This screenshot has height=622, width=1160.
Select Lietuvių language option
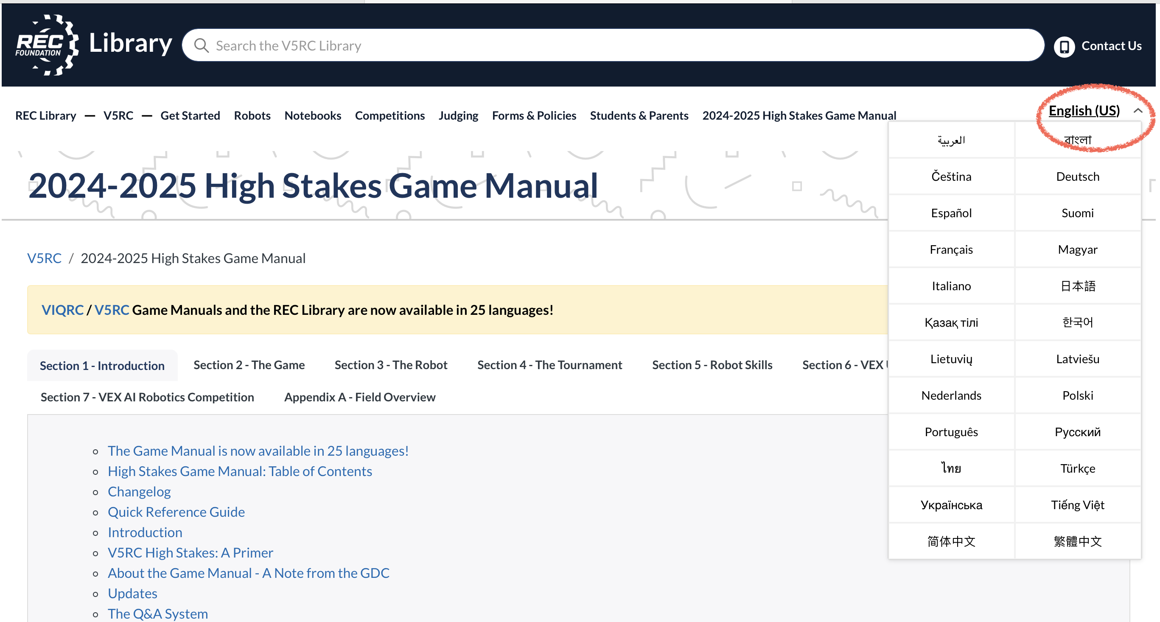click(951, 359)
